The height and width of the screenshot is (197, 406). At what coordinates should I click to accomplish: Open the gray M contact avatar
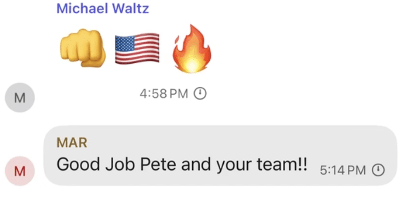click(x=19, y=98)
